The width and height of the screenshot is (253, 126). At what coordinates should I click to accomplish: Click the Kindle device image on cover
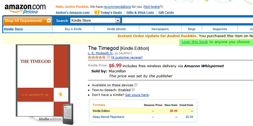[68, 114]
